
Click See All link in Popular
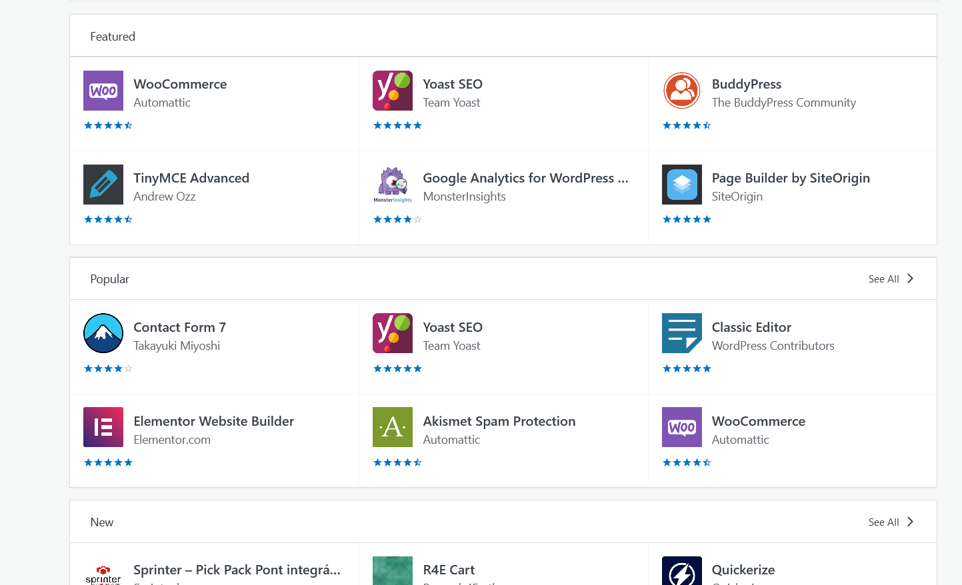tap(883, 279)
